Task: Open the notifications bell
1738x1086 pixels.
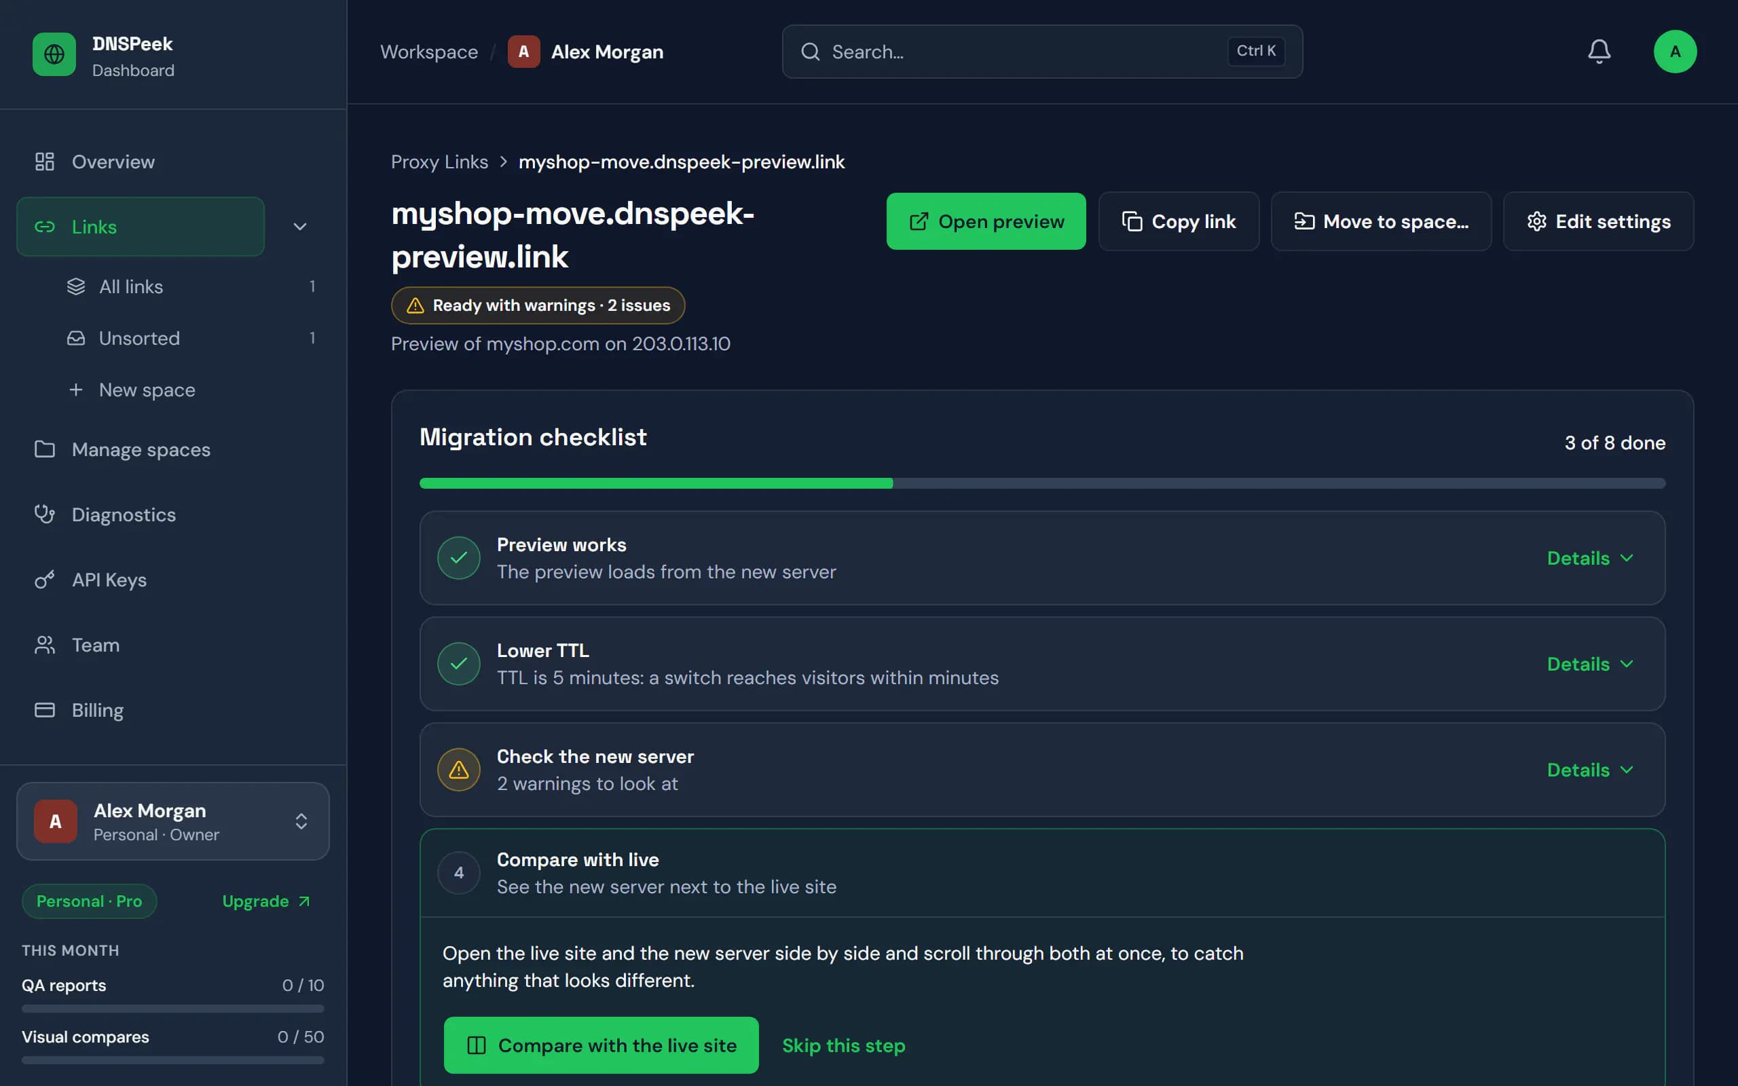Action: coord(1599,52)
